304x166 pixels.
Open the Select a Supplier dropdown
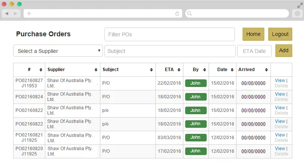(58, 51)
